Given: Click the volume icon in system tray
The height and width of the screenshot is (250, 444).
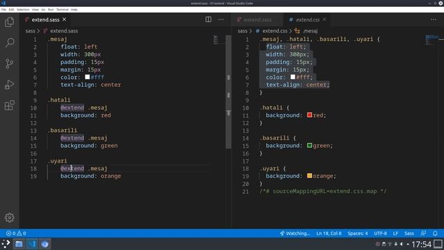Looking at the screenshot, I should (401, 244).
